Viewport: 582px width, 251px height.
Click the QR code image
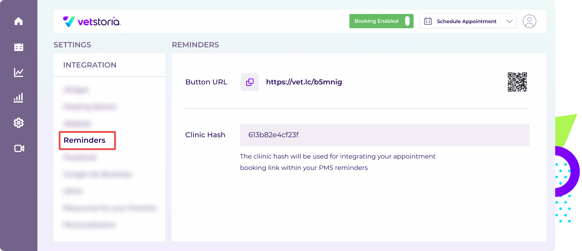pyautogui.click(x=517, y=82)
